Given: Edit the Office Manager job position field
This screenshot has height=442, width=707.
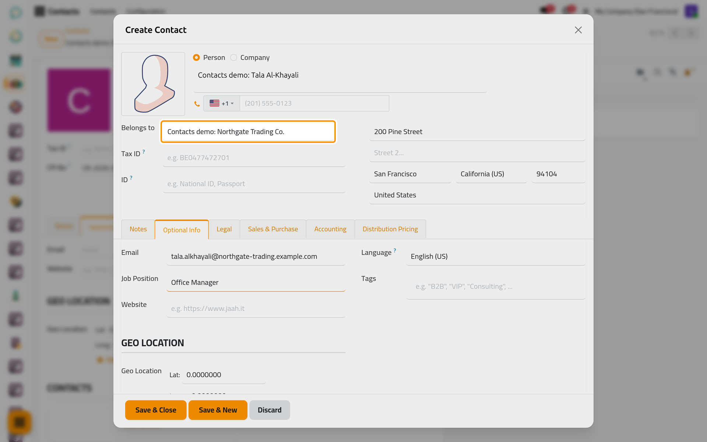Looking at the screenshot, I should [x=256, y=283].
